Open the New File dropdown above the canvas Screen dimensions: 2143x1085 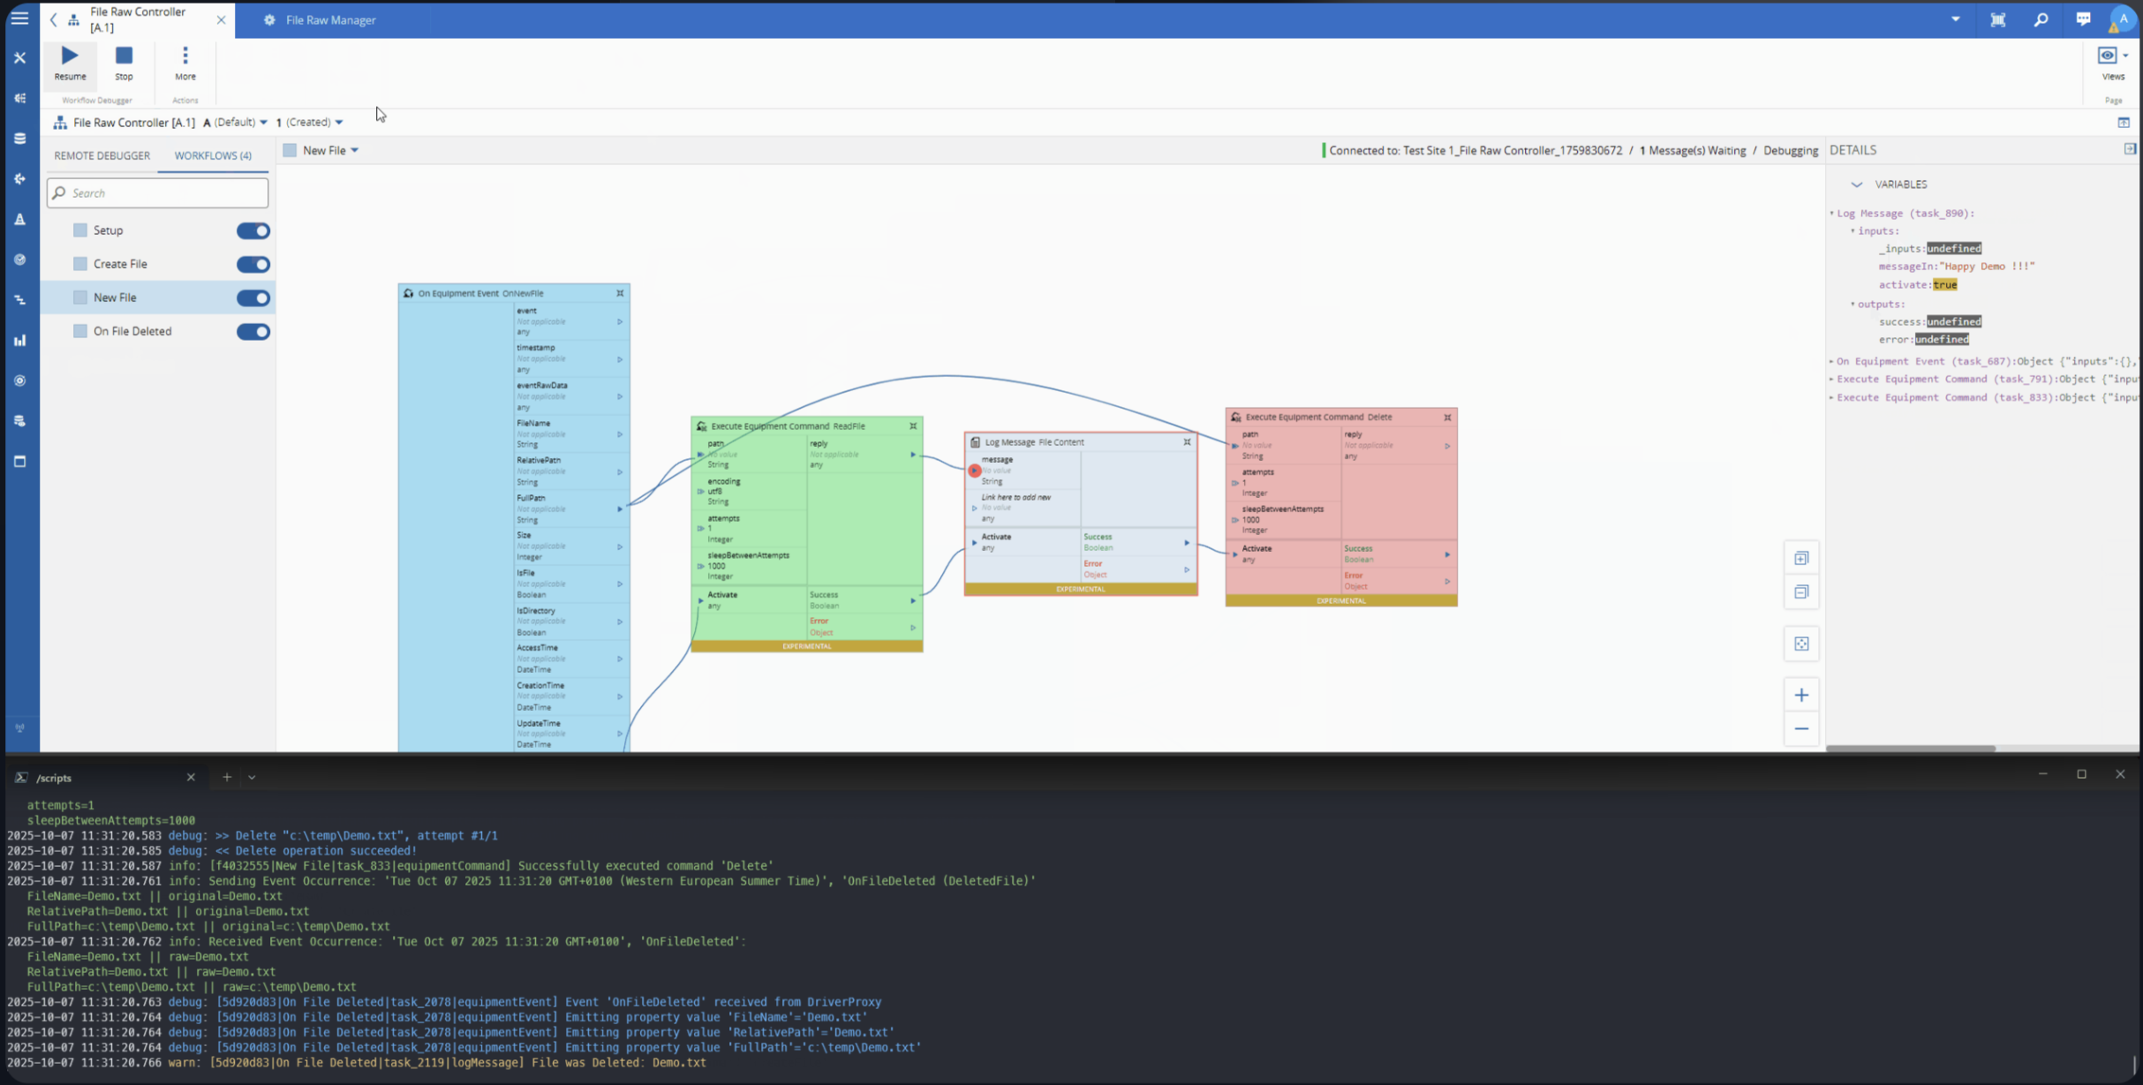point(354,150)
